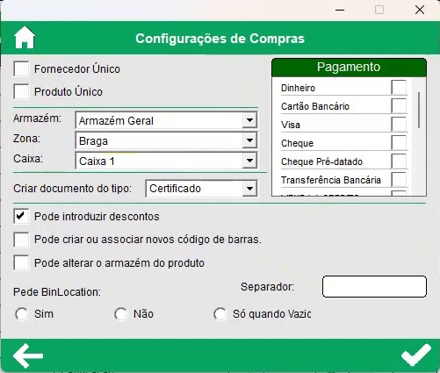
Task: Click the Dinheiro payment label
Action: pyautogui.click(x=298, y=88)
